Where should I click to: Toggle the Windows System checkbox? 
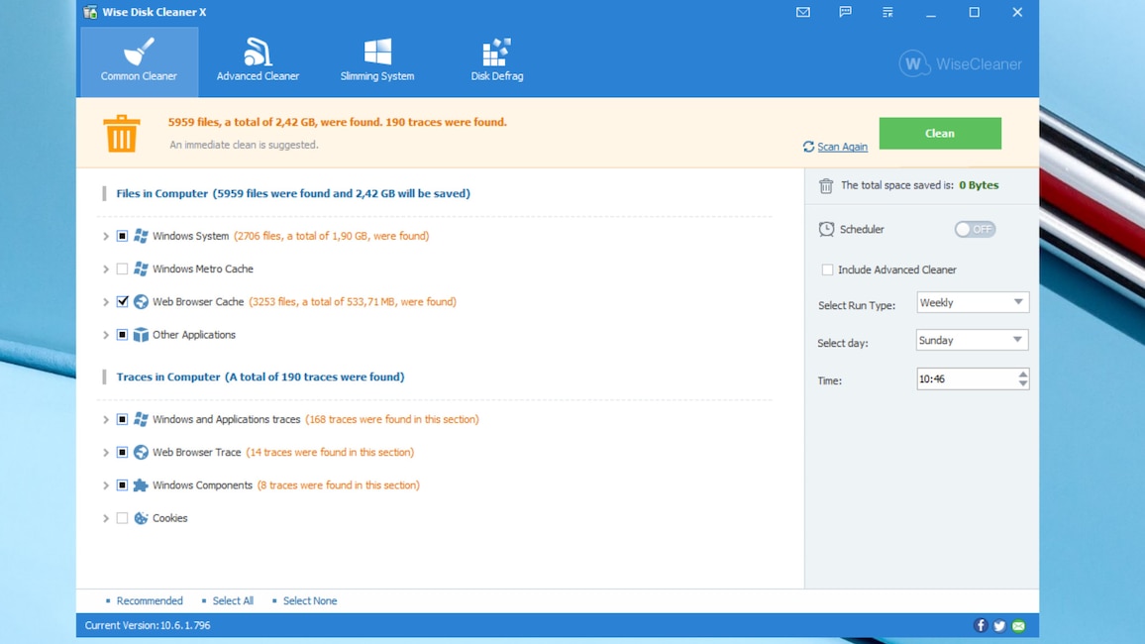click(x=122, y=236)
